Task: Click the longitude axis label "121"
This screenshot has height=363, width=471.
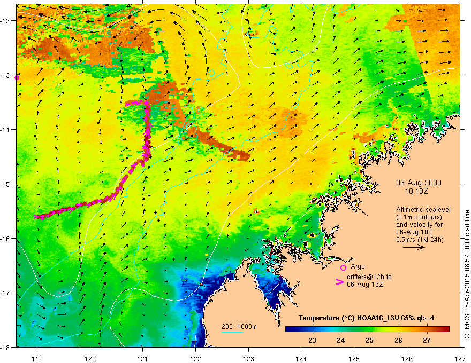Action: tap(143, 359)
